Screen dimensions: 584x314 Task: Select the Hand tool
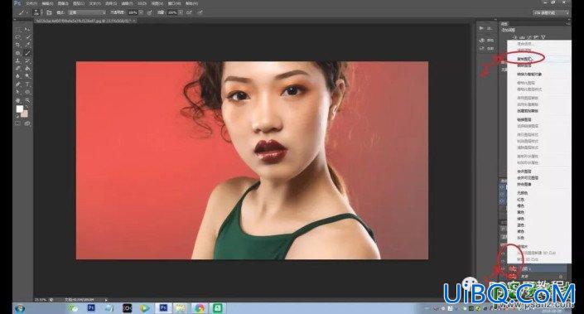tap(18, 100)
